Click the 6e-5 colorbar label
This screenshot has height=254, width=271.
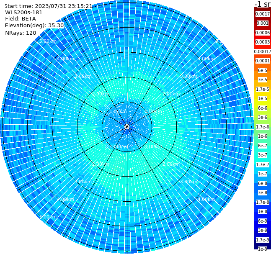tap(263, 70)
